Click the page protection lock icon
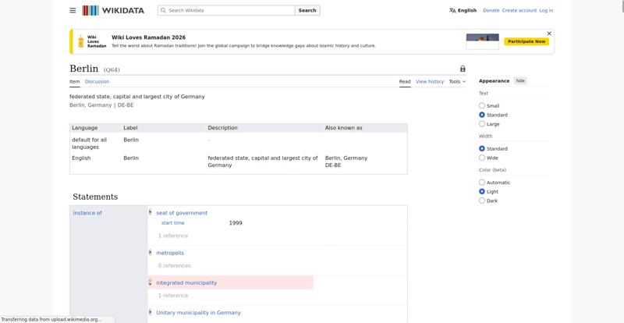Screen dimensions: 624x323 tap(463, 69)
